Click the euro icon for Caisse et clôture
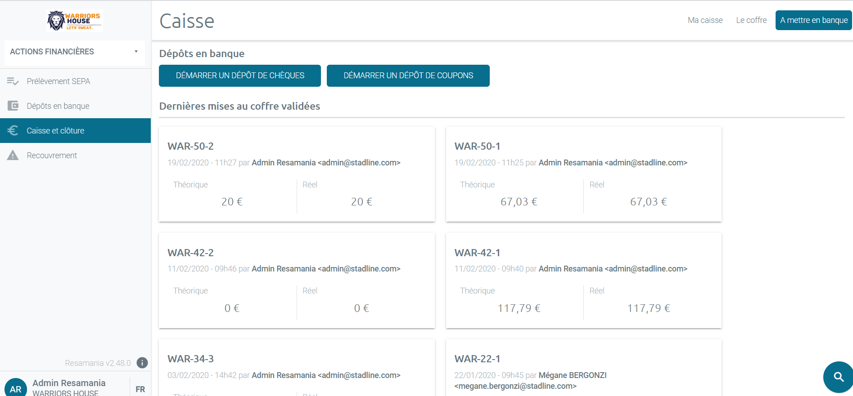 [x=13, y=131]
